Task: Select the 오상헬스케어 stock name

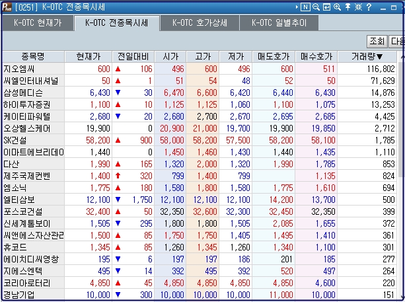Action: click(26, 128)
